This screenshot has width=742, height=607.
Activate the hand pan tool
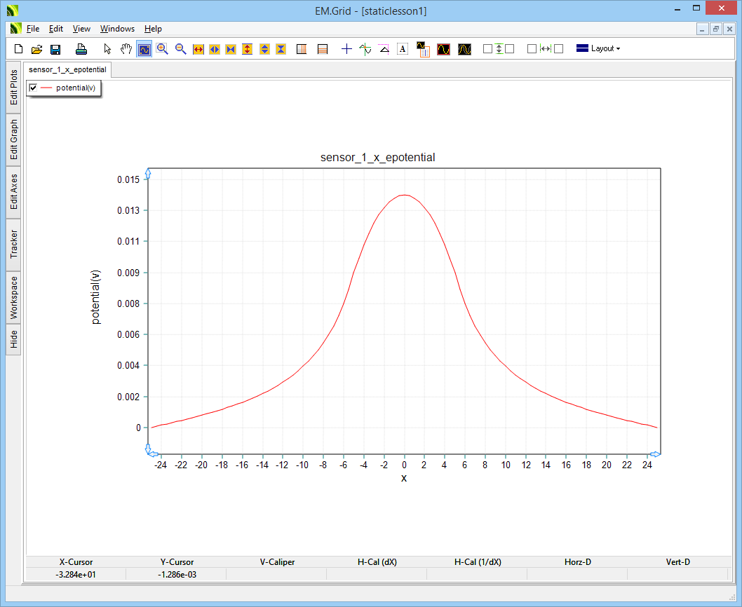[x=126, y=49]
